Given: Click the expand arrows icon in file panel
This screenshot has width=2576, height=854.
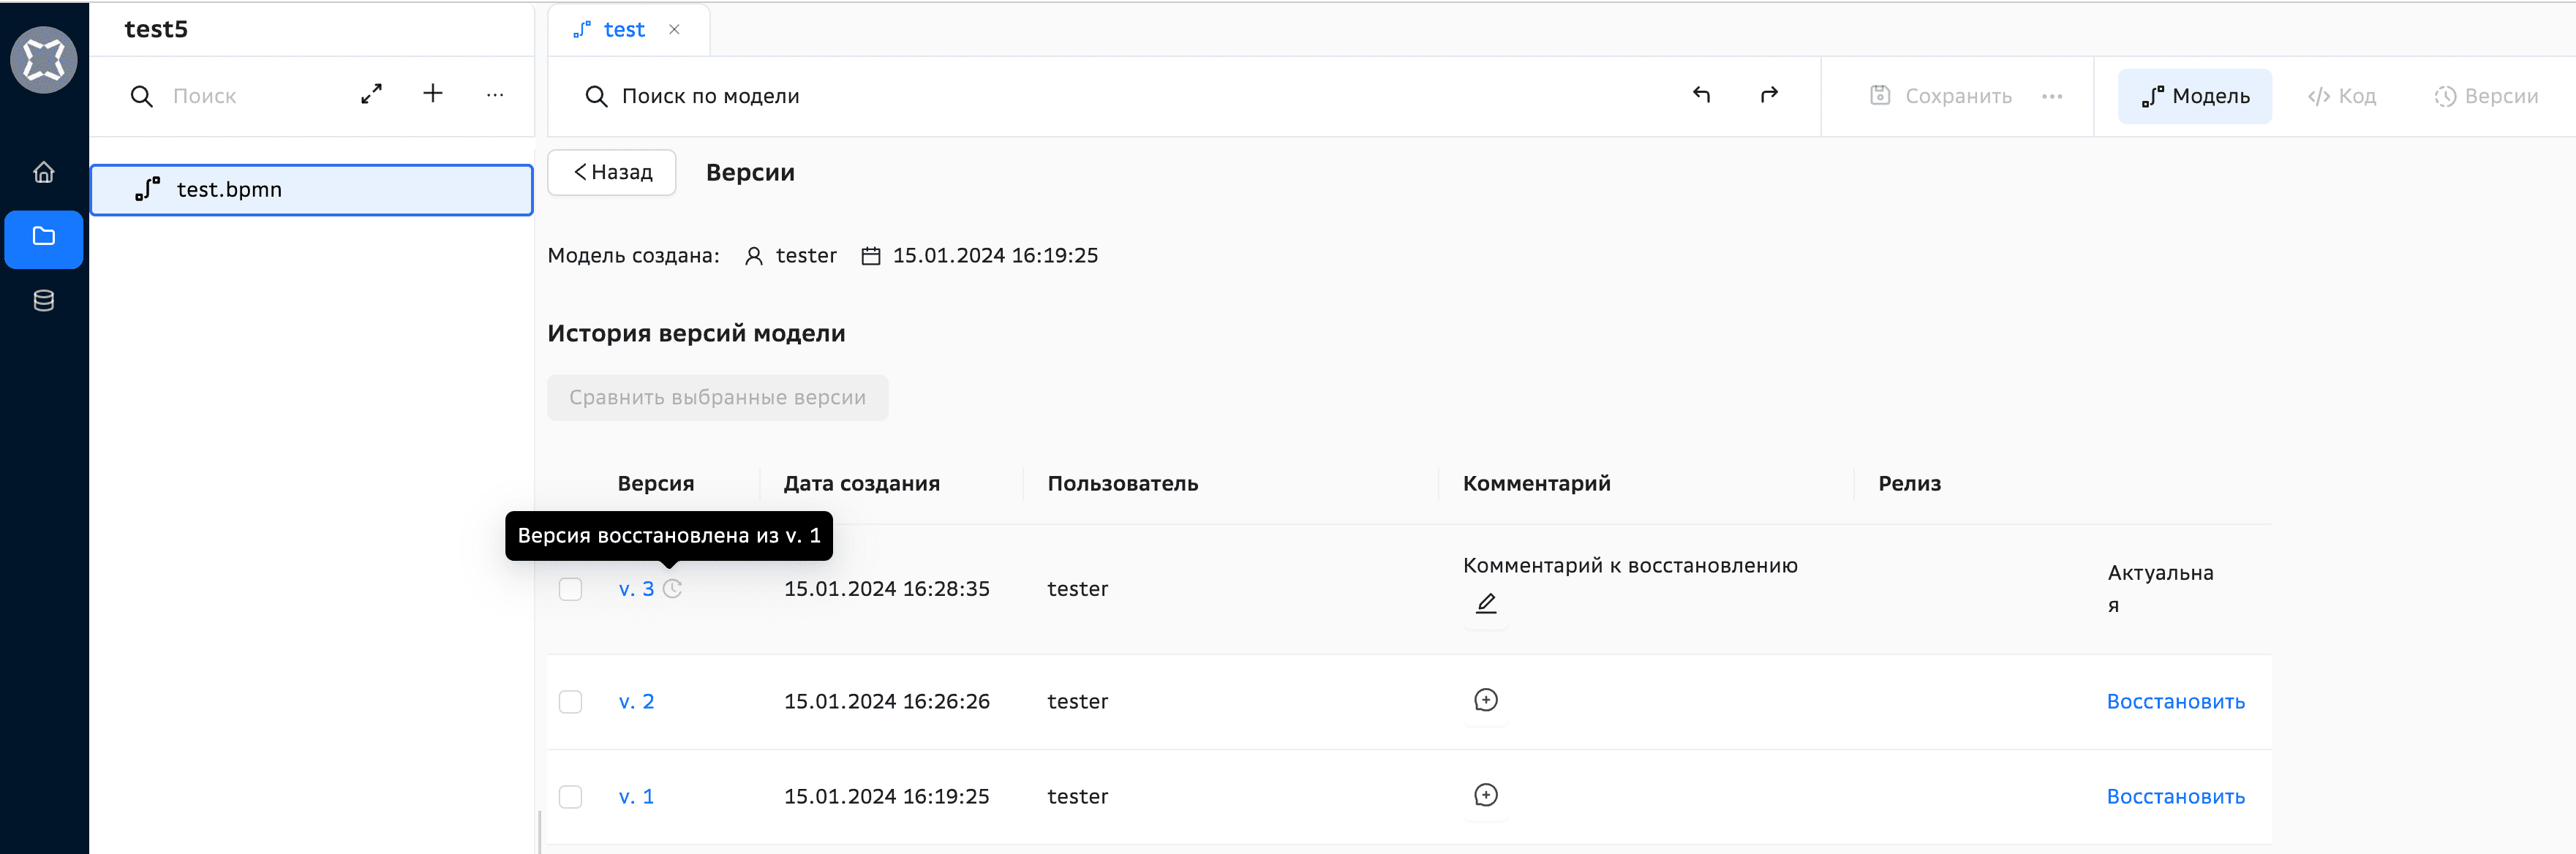Looking at the screenshot, I should (371, 94).
